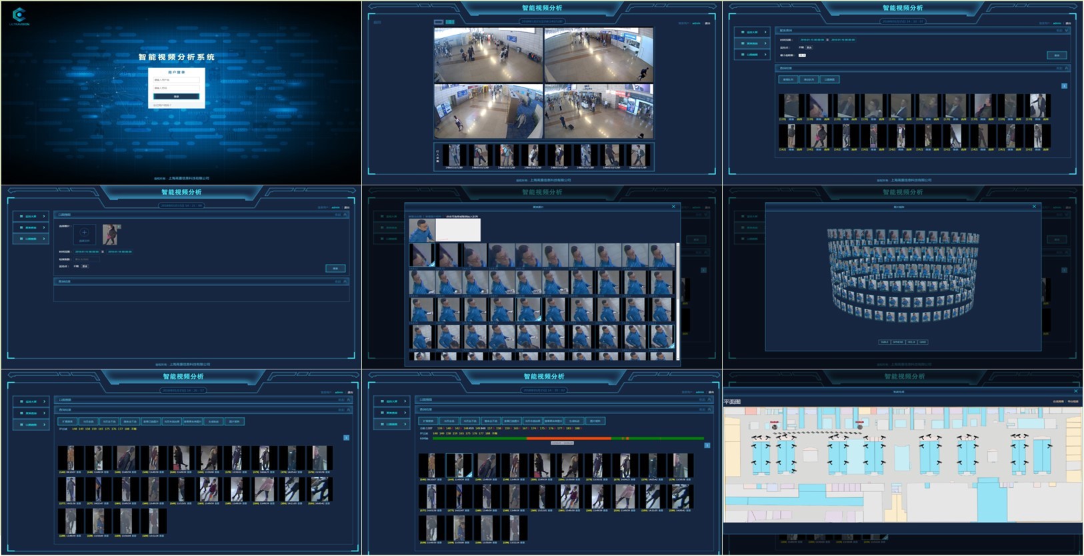
Task: Click the admin username in live camera view
Action: tap(696, 23)
